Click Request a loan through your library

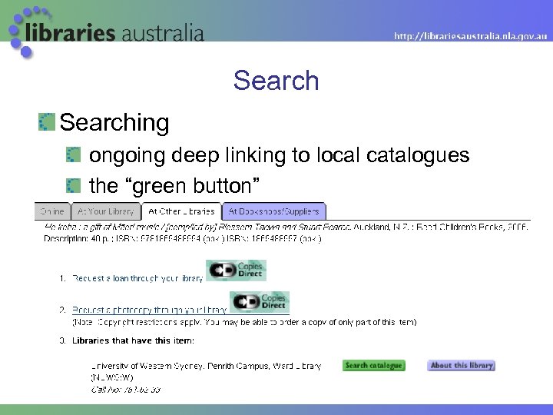click(137, 278)
